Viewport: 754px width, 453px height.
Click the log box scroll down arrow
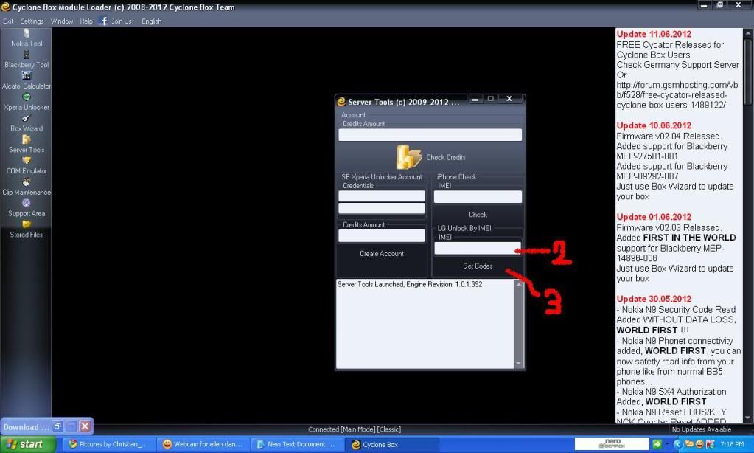[518, 364]
